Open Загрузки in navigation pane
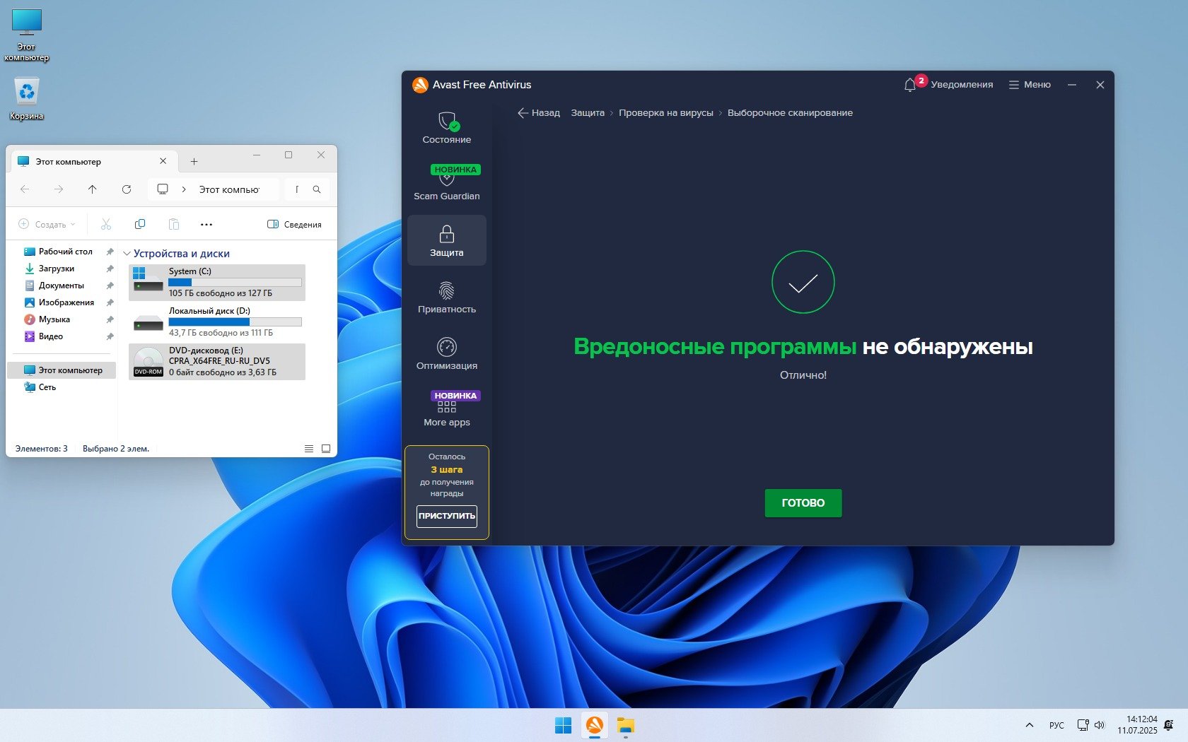Viewport: 1188px width, 742px height. 56,269
